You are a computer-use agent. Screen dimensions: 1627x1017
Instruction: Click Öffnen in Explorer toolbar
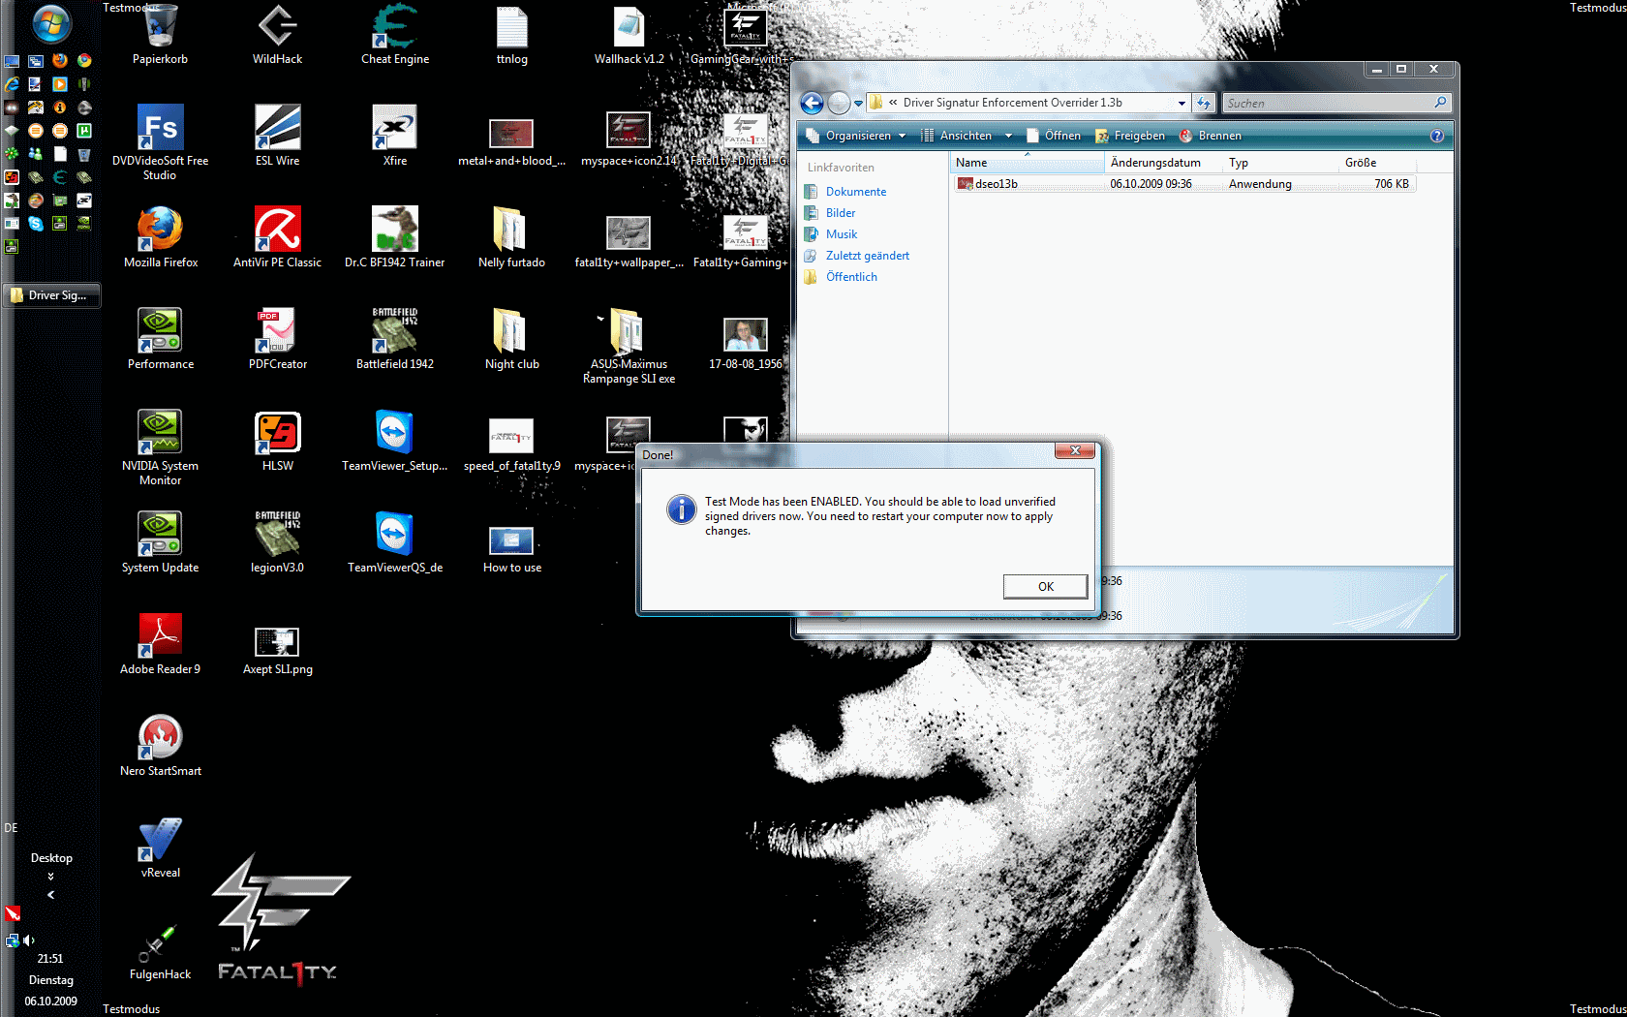coord(1054,136)
